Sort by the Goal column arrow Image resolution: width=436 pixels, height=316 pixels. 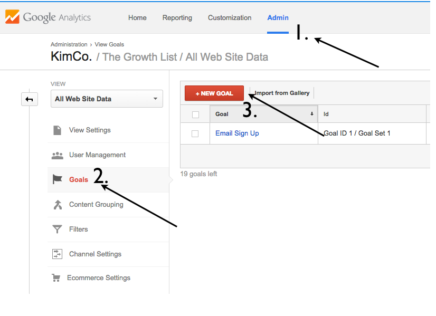312,113
